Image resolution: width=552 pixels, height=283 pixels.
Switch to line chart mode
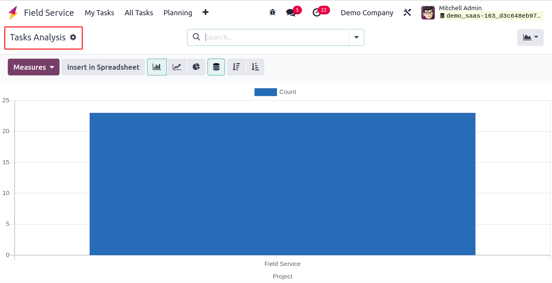point(177,67)
